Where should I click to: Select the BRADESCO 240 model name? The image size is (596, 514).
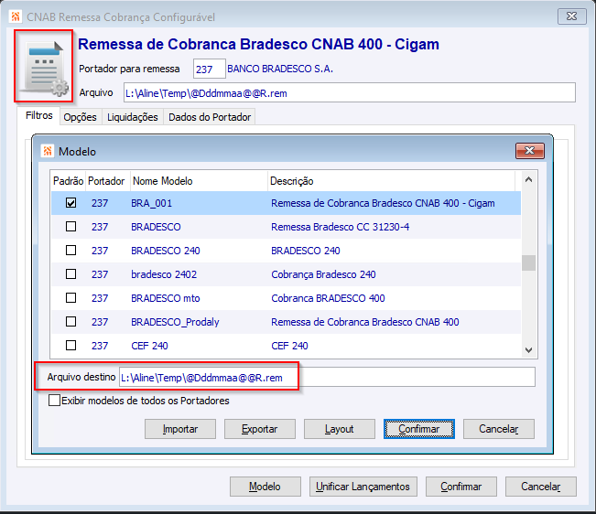(x=166, y=251)
